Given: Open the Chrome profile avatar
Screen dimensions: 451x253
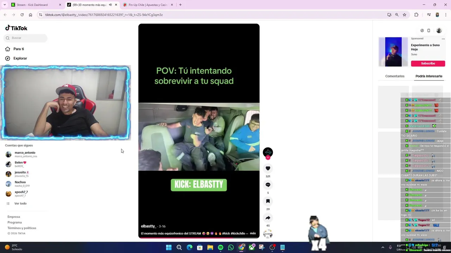Looking at the screenshot, I should click(x=437, y=15).
